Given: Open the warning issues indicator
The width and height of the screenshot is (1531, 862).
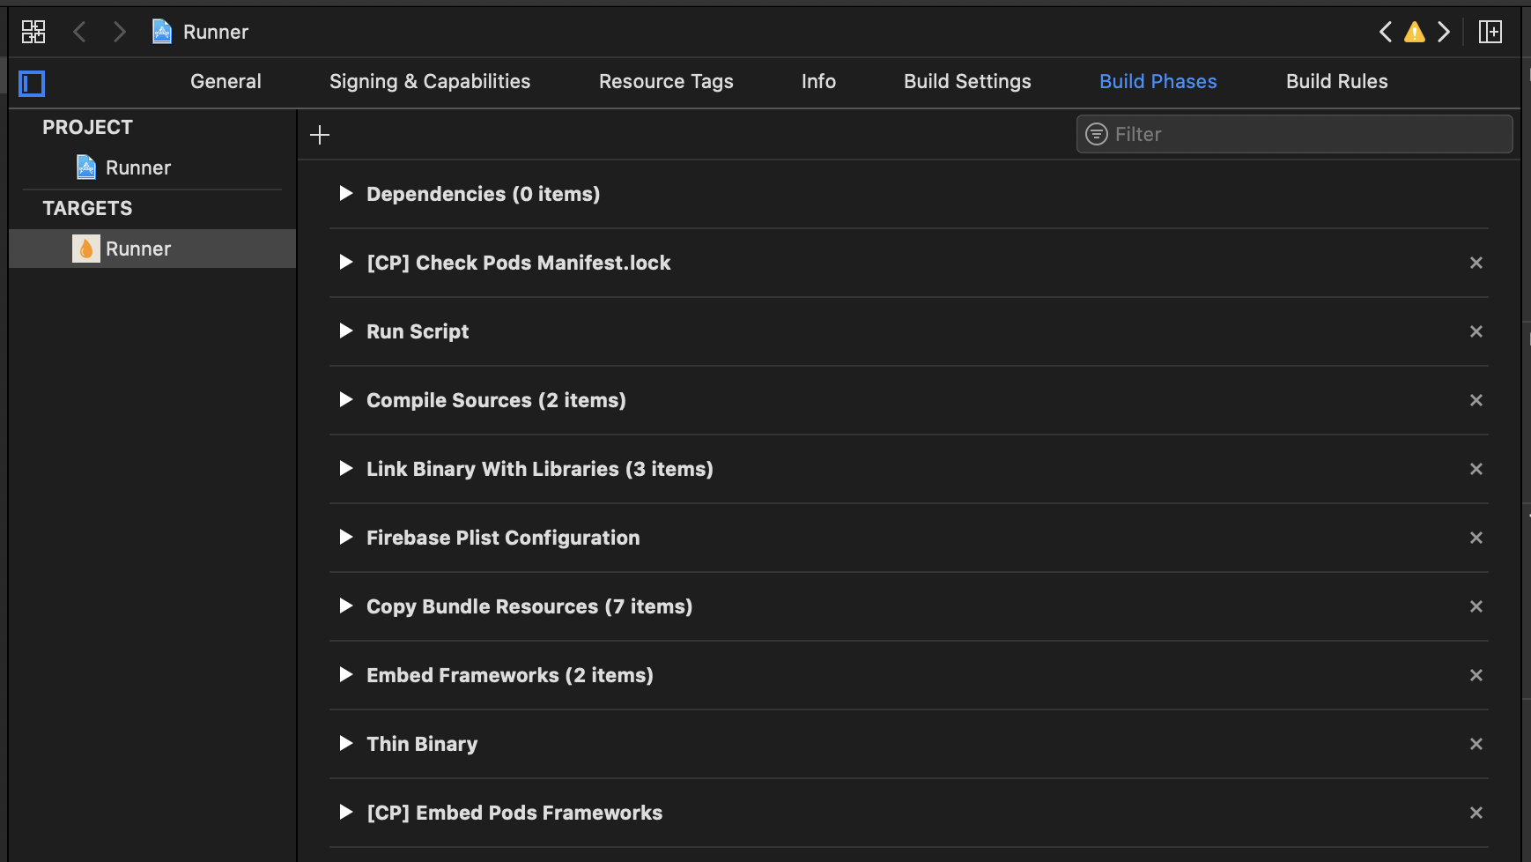Looking at the screenshot, I should tap(1414, 31).
